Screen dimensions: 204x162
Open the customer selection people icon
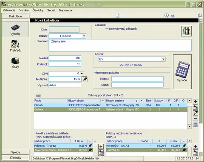(x=186, y=31)
